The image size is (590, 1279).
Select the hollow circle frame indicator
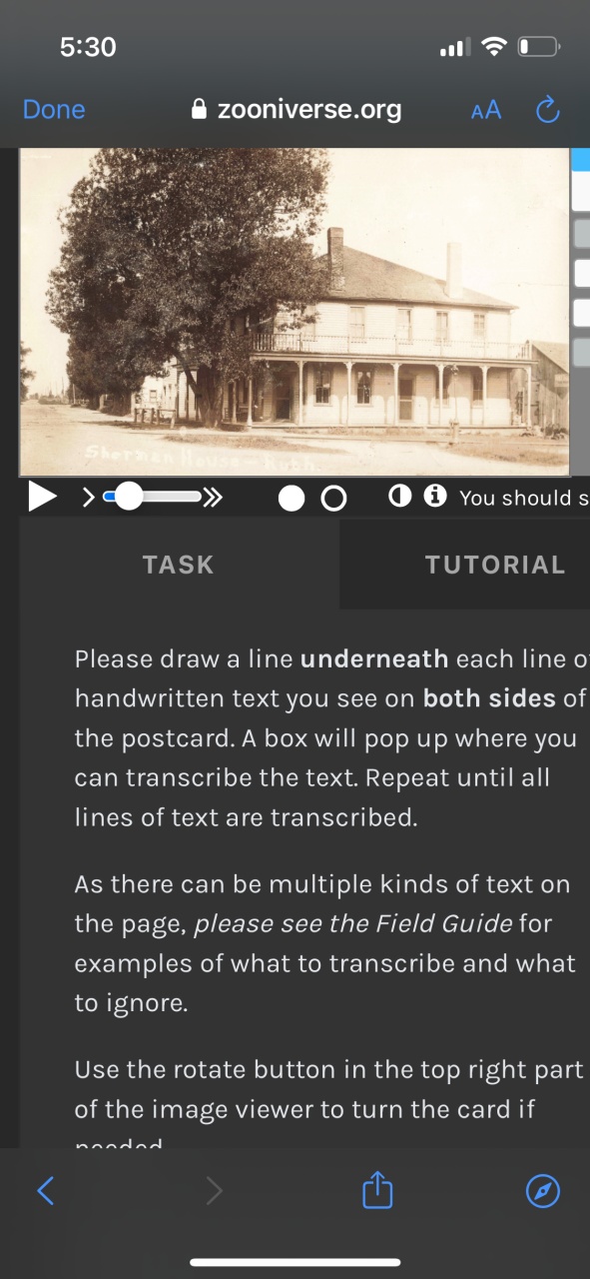(x=334, y=498)
